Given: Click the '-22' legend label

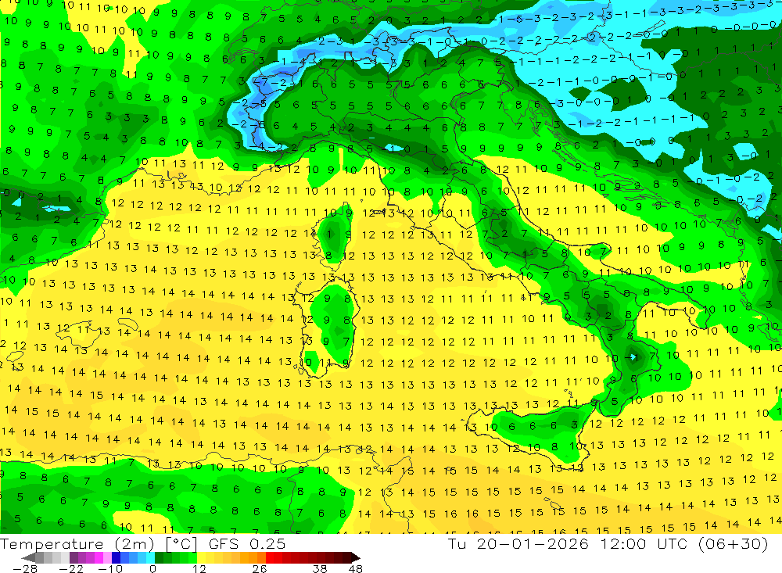Looking at the screenshot, I should pos(71,568).
